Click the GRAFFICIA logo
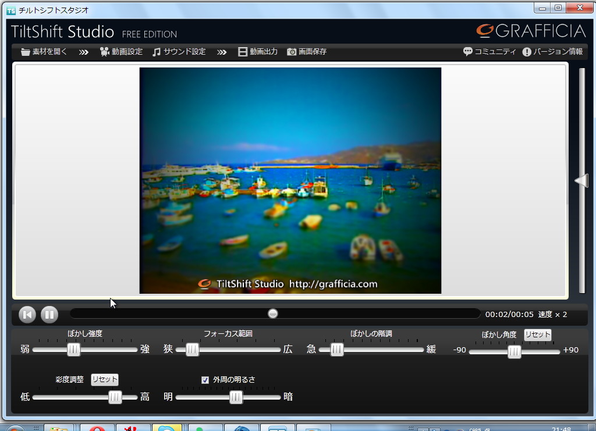The width and height of the screenshot is (596, 431). [531, 31]
